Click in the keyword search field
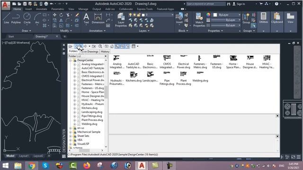Screen dimensions: 303x170 click(205, 4)
